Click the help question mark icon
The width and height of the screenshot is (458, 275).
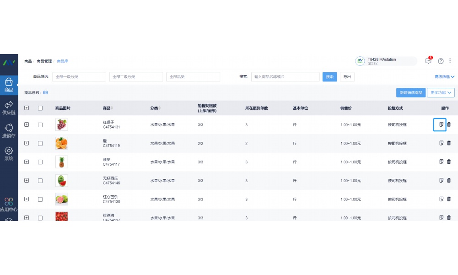point(441,60)
